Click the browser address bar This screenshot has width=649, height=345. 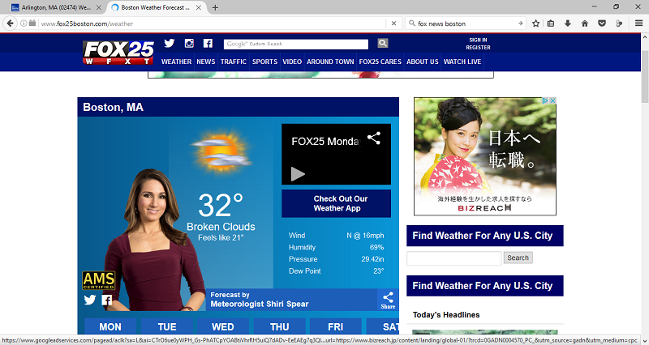click(213, 23)
